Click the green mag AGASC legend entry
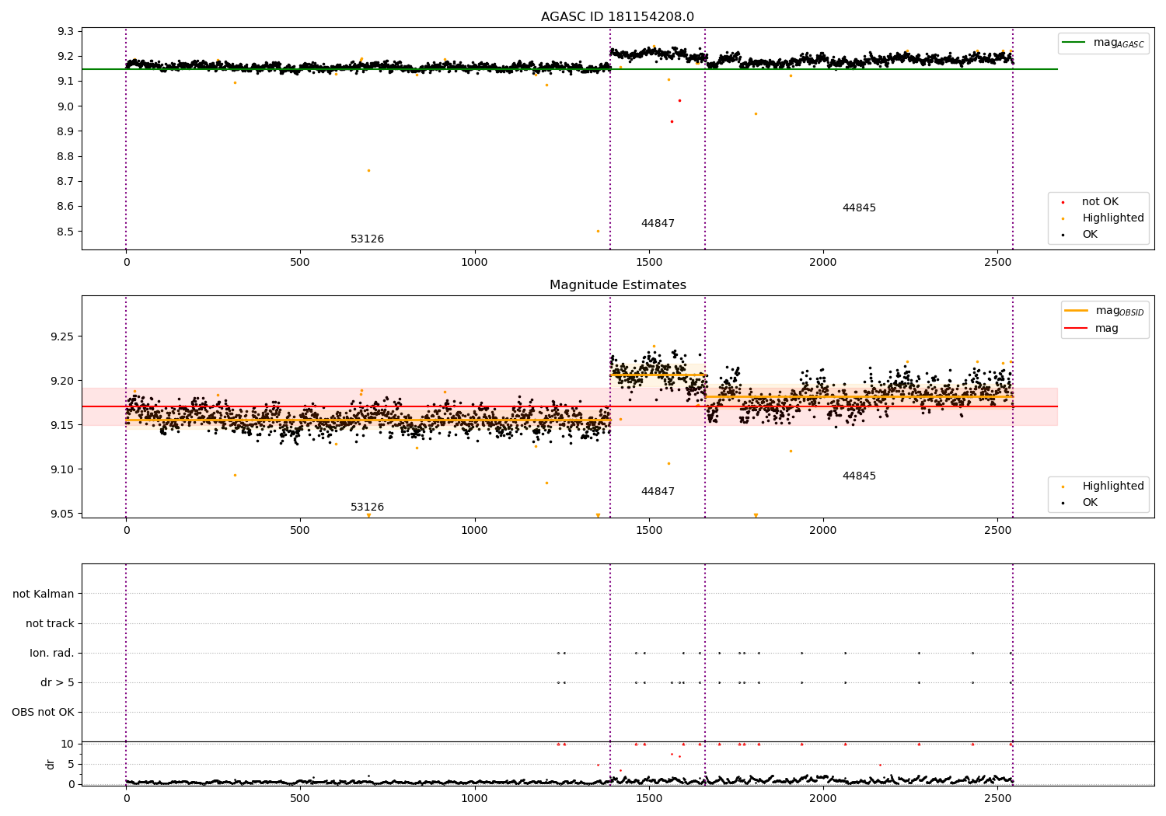 point(1118,43)
